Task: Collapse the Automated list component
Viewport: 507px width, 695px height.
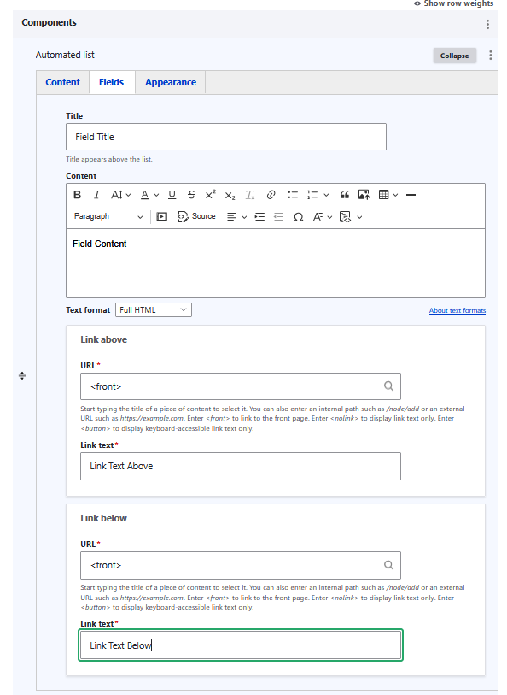Action: [454, 56]
